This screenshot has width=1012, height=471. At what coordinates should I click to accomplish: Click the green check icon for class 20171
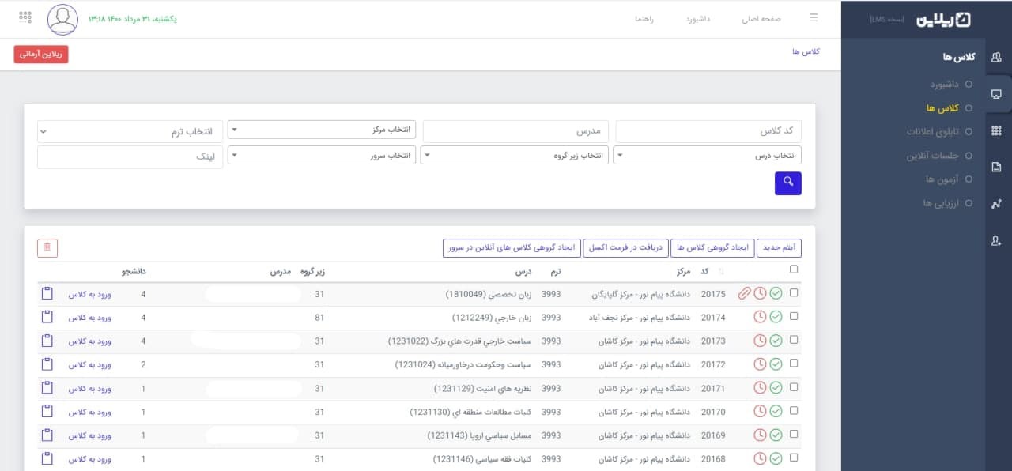[776, 388]
